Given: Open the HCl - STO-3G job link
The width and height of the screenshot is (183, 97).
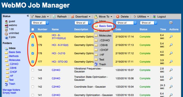Looking at the screenshot, I should coord(60,62).
